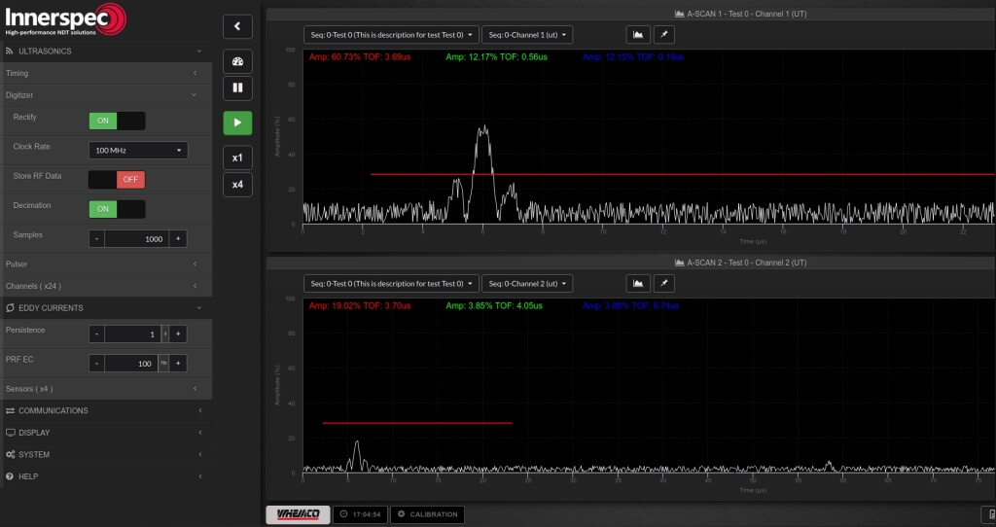Click the clock time 17:04:54 button
This screenshot has width=996, height=527.
click(x=361, y=514)
